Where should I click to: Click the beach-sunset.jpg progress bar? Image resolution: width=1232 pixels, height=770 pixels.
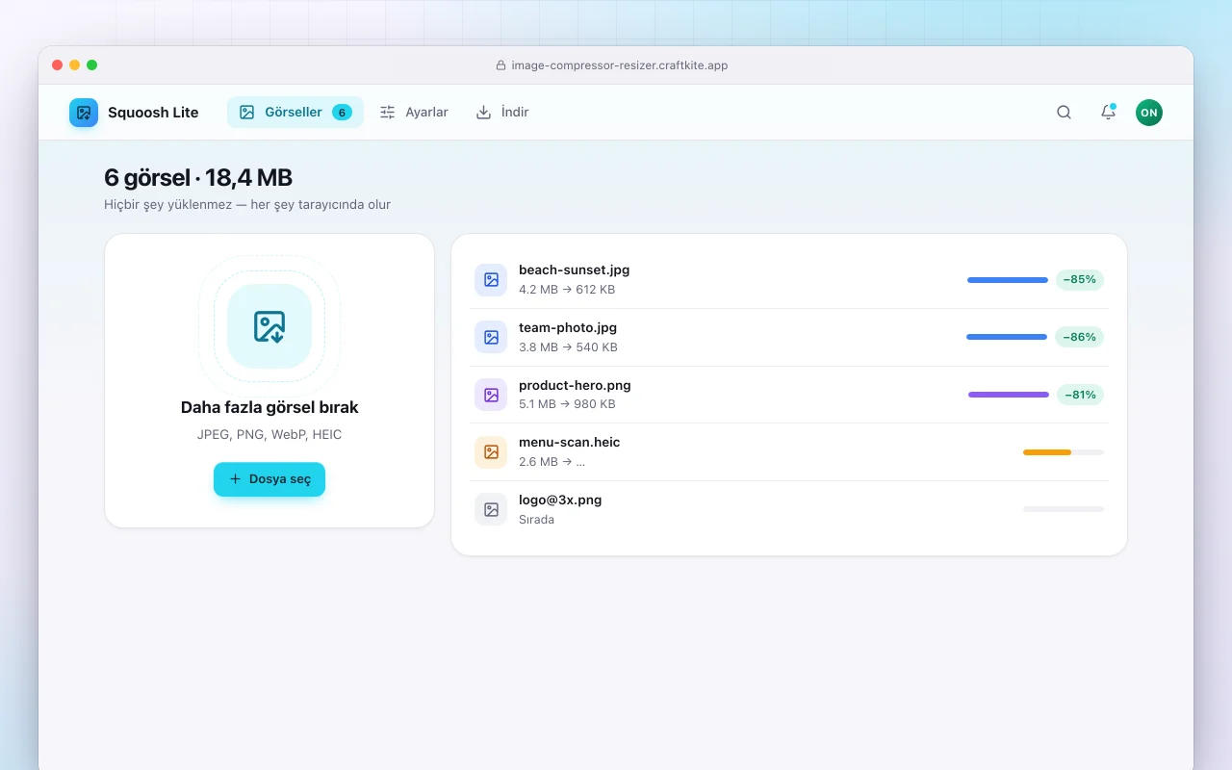click(1008, 280)
